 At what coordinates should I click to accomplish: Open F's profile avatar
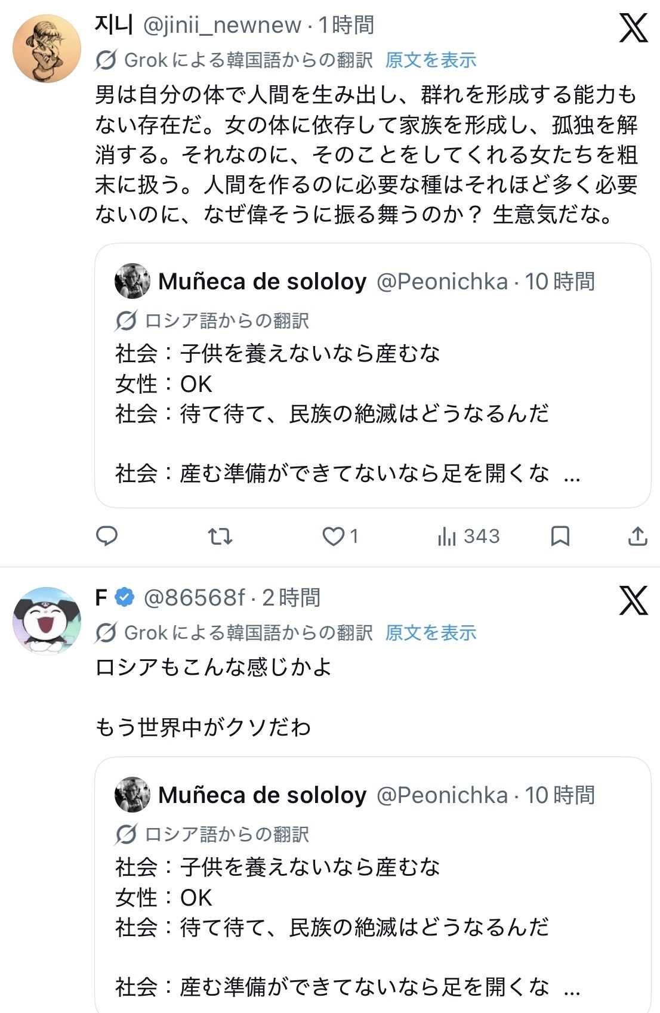47,620
